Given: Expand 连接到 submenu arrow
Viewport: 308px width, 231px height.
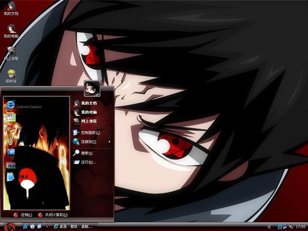Looking at the screenshot, I should 109,141.
